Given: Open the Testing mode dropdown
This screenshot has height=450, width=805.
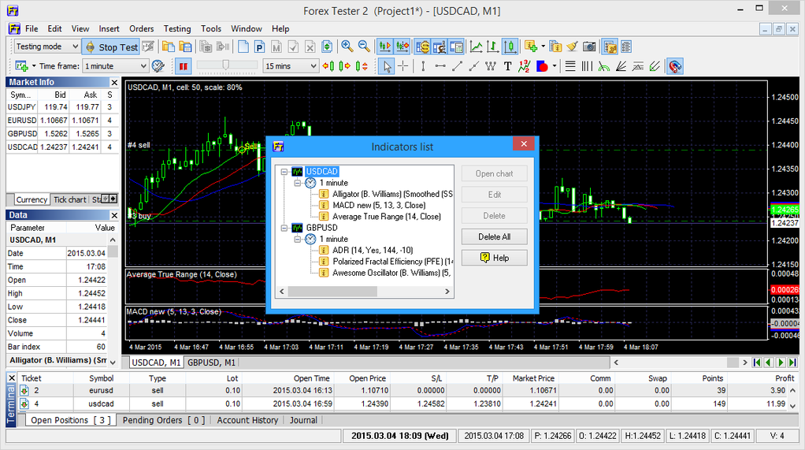Looking at the screenshot, I should (47, 46).
